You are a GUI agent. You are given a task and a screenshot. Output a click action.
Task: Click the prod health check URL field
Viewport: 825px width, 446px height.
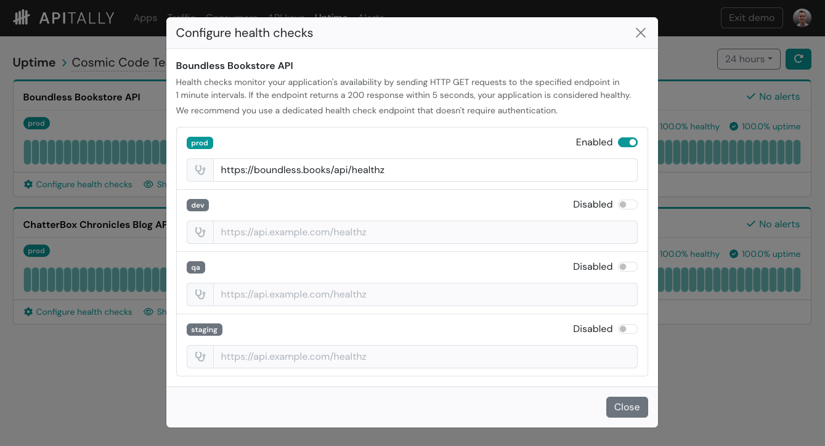(x=425, y=170)
